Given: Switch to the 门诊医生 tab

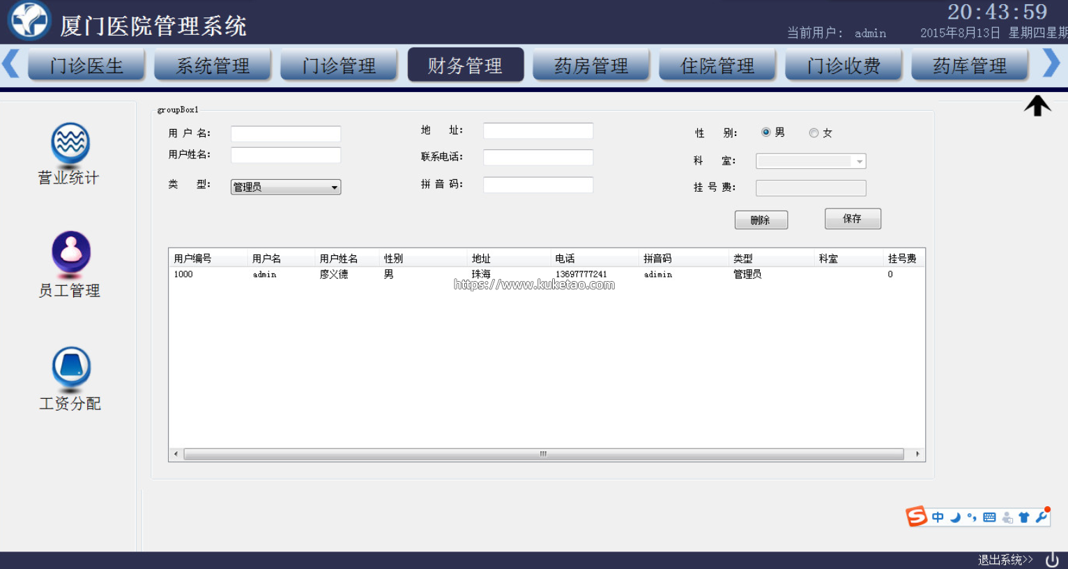Looking at the screenshot, I should [86, 66].
